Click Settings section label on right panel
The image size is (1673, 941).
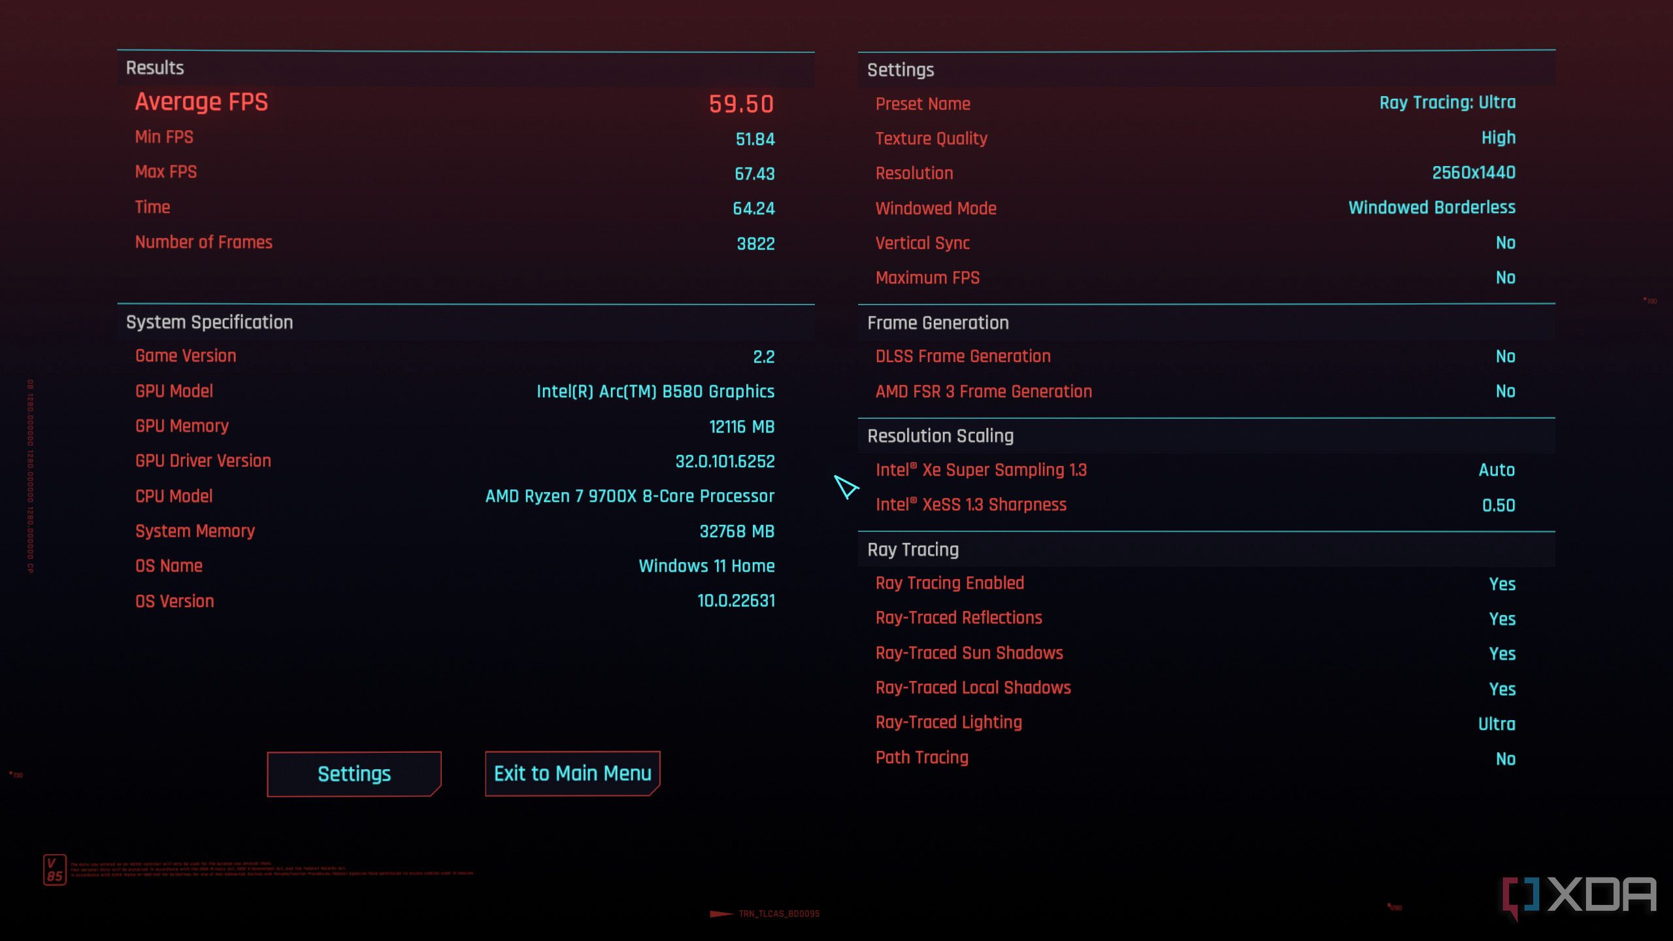pos(900,69)
